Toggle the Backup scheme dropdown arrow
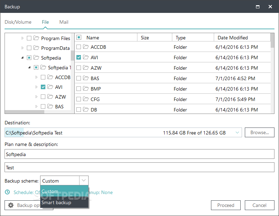 coord(84,180)
